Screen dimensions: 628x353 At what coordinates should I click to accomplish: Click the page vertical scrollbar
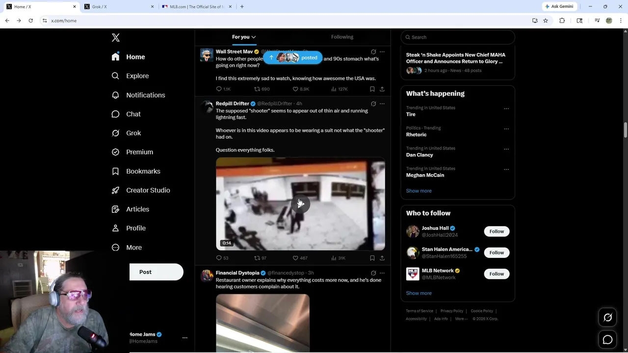[x=626, y=130]
